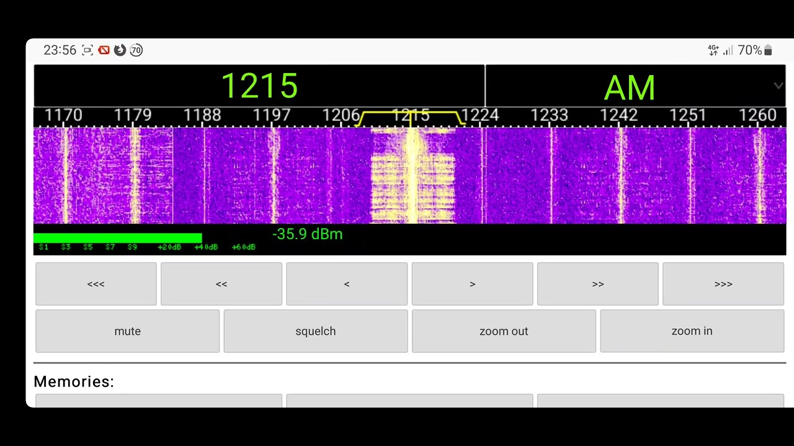Click 1197 on the frequency scale

tap(272, 116)
